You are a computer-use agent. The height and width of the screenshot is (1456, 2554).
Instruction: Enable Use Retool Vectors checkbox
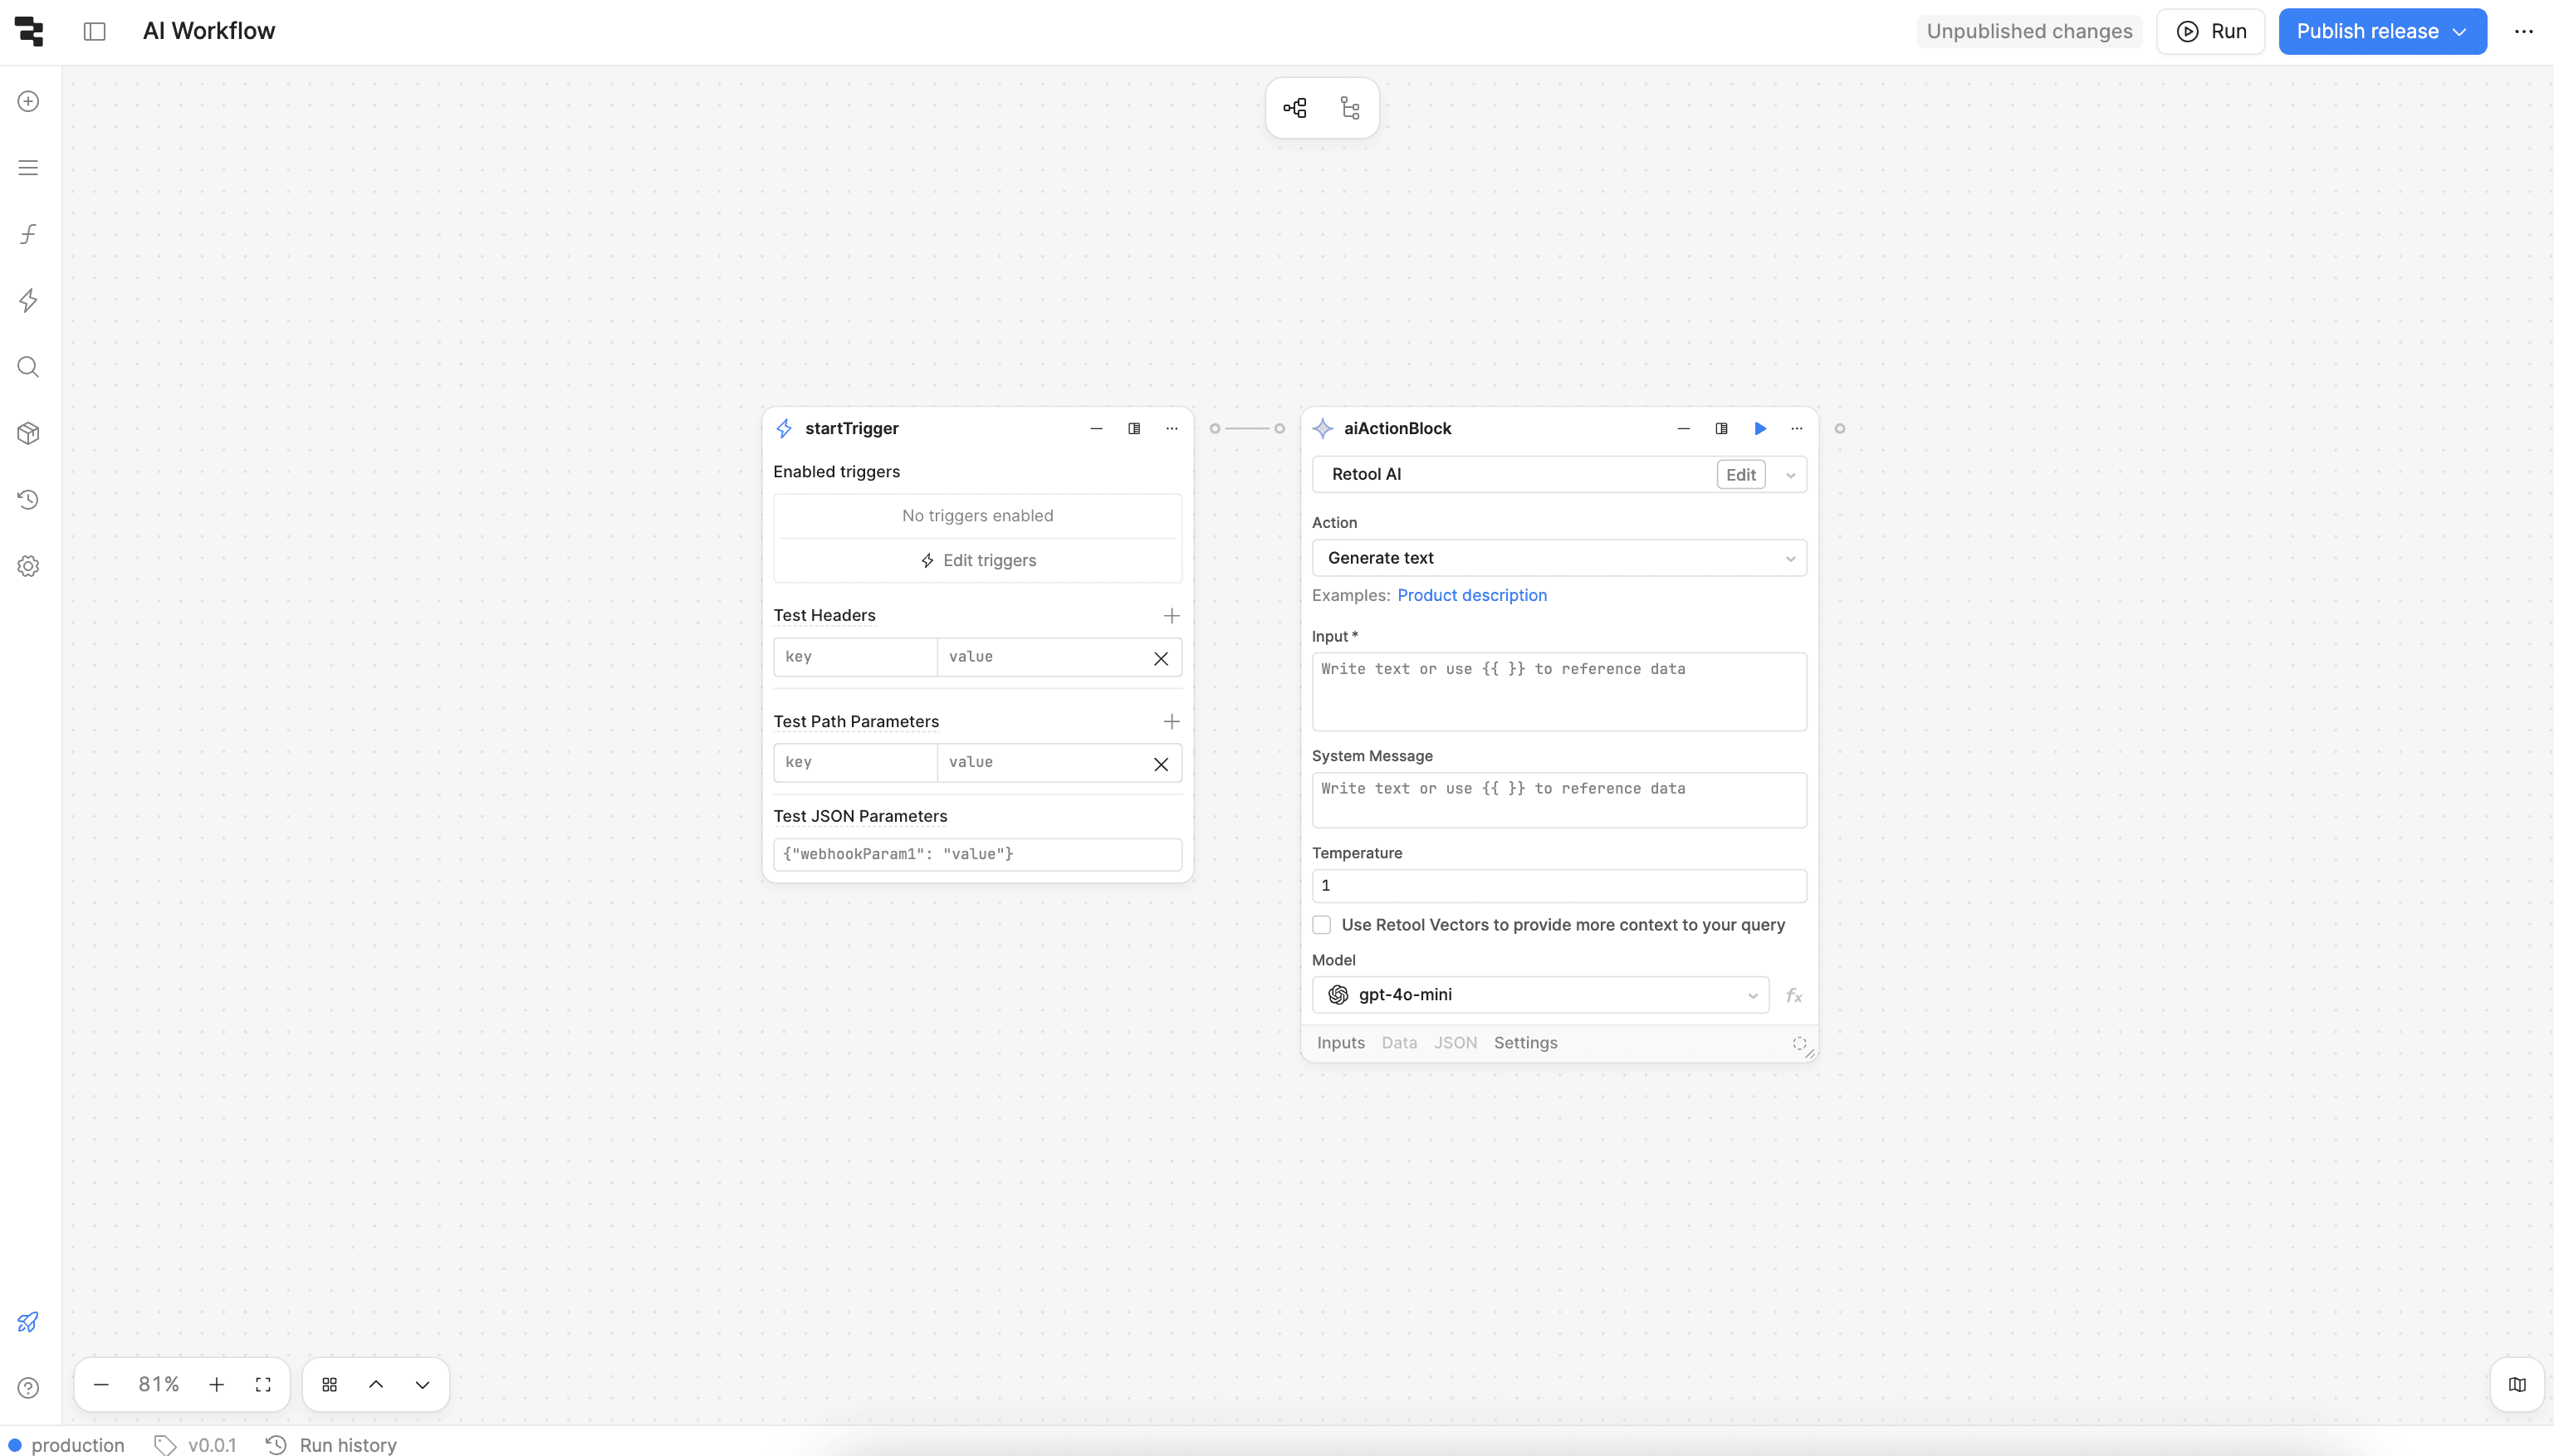1322,925
